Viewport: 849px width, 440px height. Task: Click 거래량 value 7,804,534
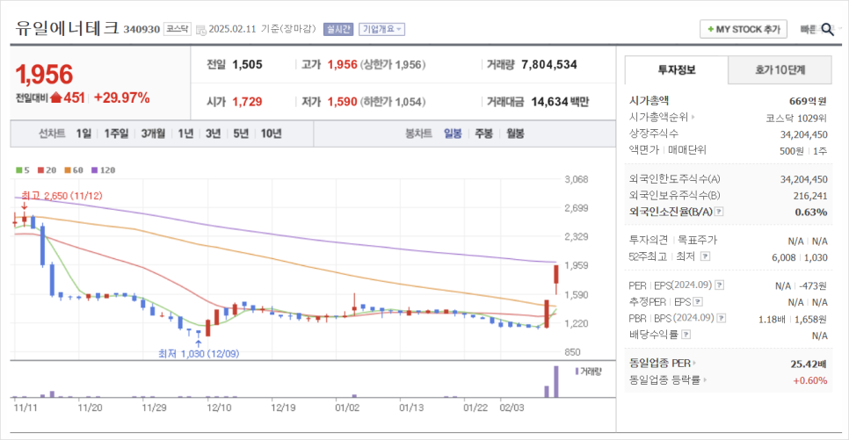[x=549, y=64]
